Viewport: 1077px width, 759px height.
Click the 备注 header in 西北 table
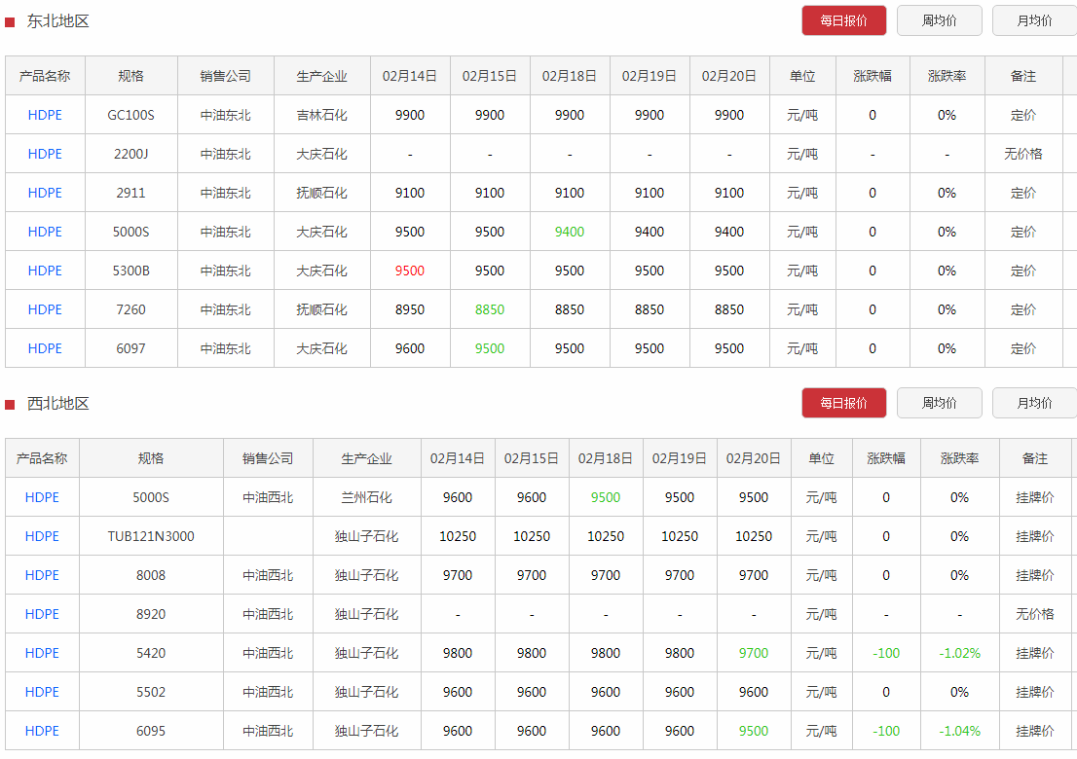tap(1034, 458)
